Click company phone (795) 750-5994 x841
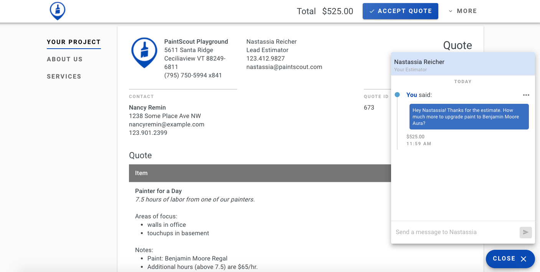The height and width of the screenshot is (272, 540). [x=193, y=75]
